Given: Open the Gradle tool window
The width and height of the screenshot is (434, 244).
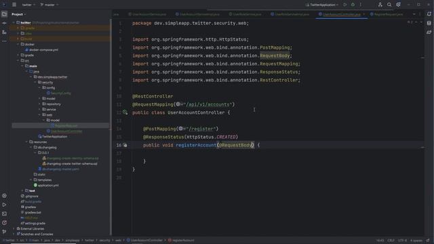Looking at the screenshot, I should click(x=429, y=33).
